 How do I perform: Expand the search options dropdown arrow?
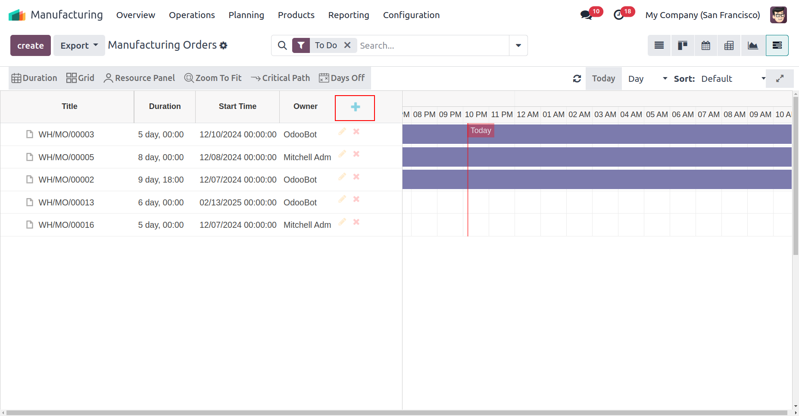(x=518, y=46)
